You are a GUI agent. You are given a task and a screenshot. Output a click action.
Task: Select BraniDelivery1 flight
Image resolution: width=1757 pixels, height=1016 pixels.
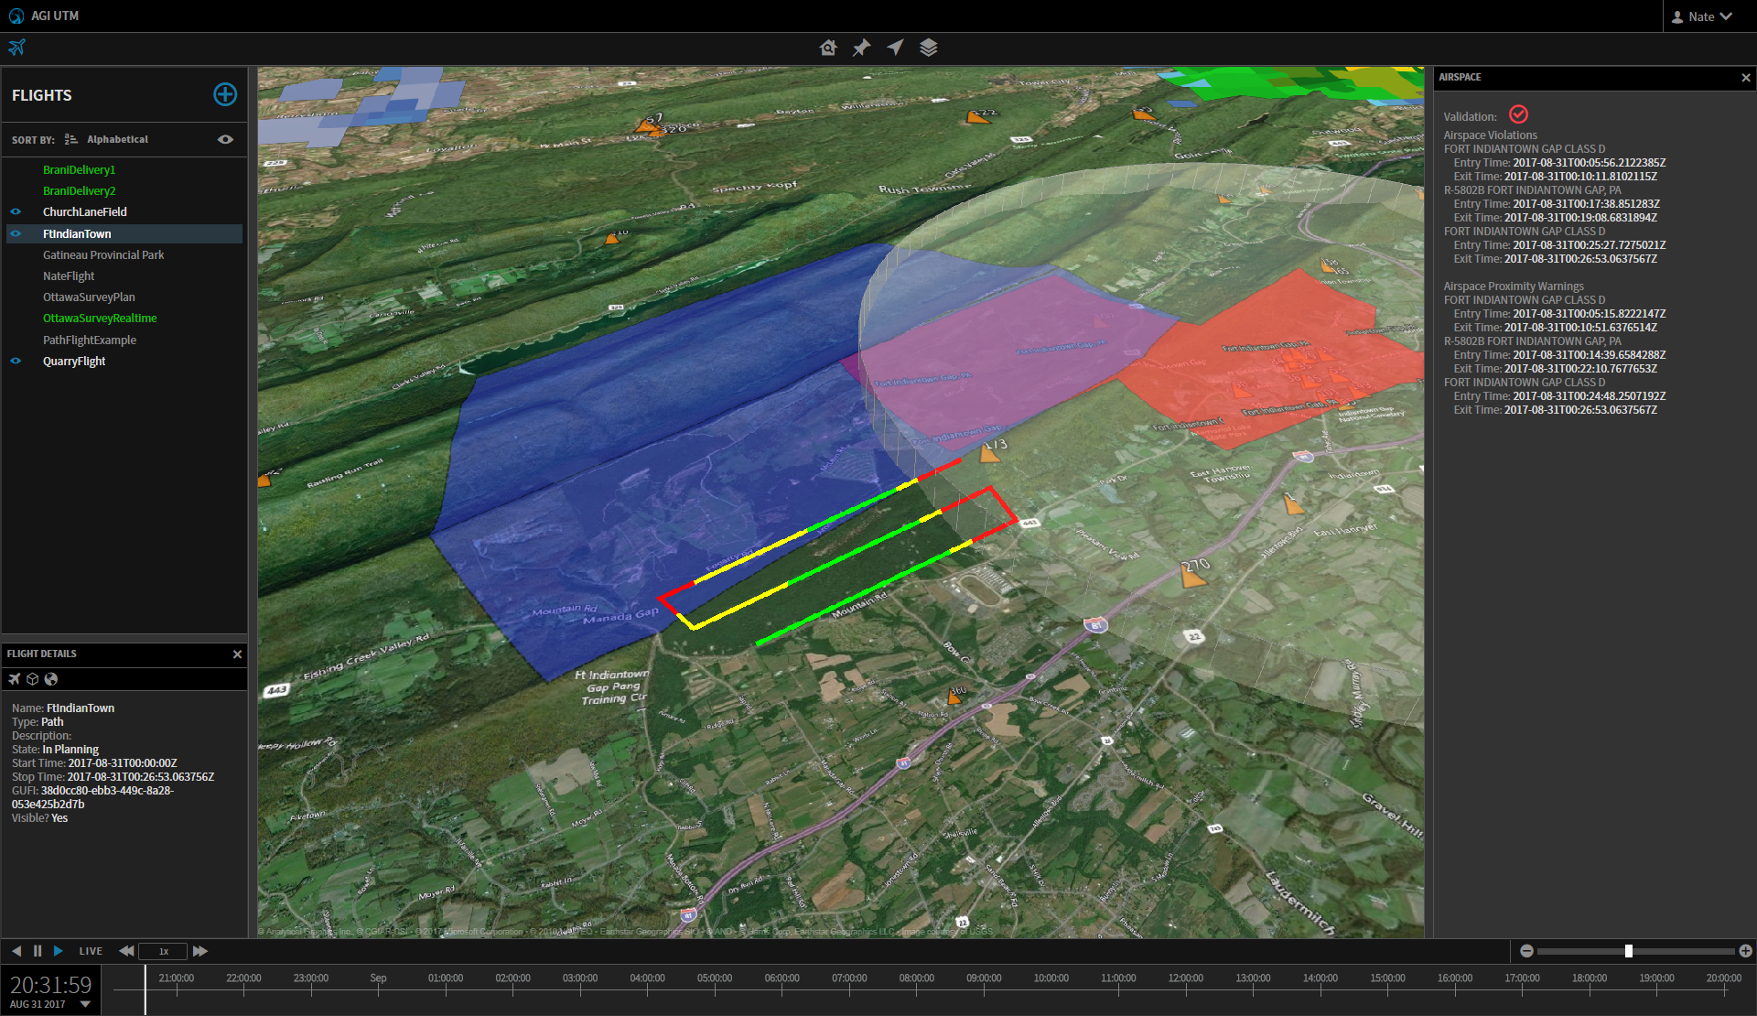79,169
